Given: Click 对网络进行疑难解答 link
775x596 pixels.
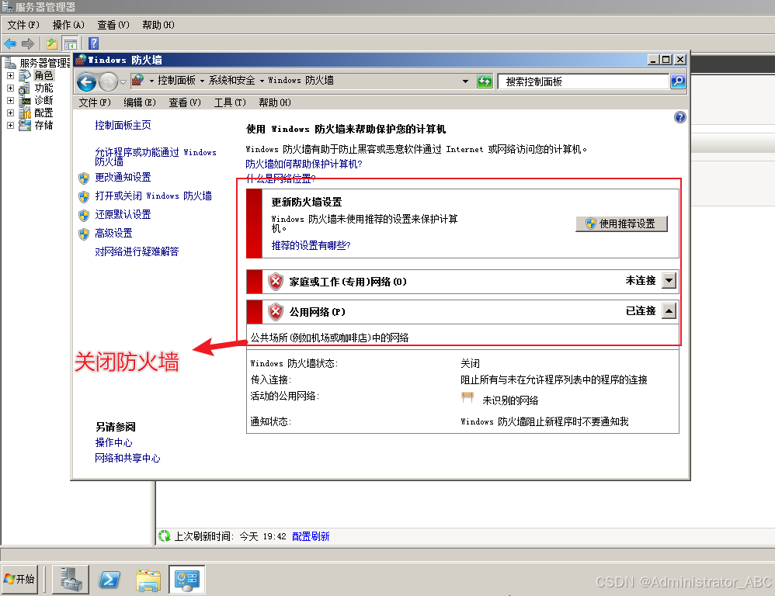Looking at the screenshot, I should coord(137,251).
